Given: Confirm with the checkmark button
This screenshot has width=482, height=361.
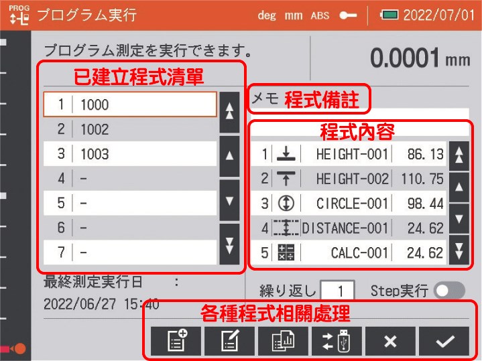Looking at the screenshot, I should click(x=444, y=341).
